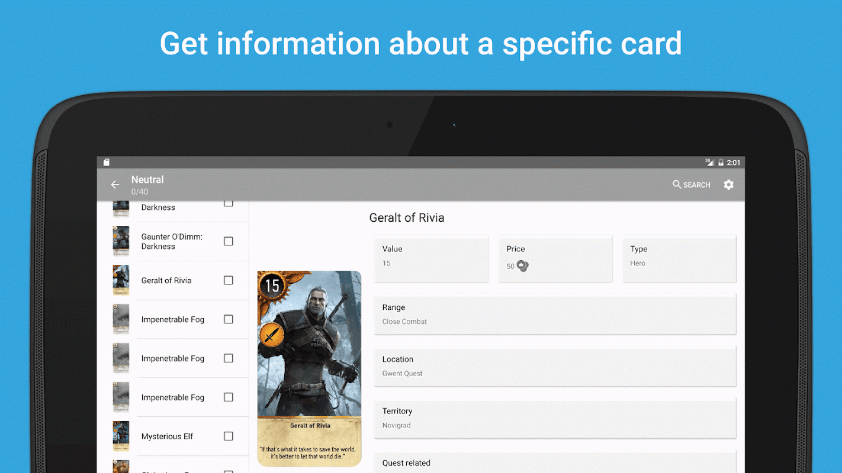The width and height of the screenshot is (842, 473).
Task: Select the Mysterious Elf card thumbnail
Action: point(121,436)
